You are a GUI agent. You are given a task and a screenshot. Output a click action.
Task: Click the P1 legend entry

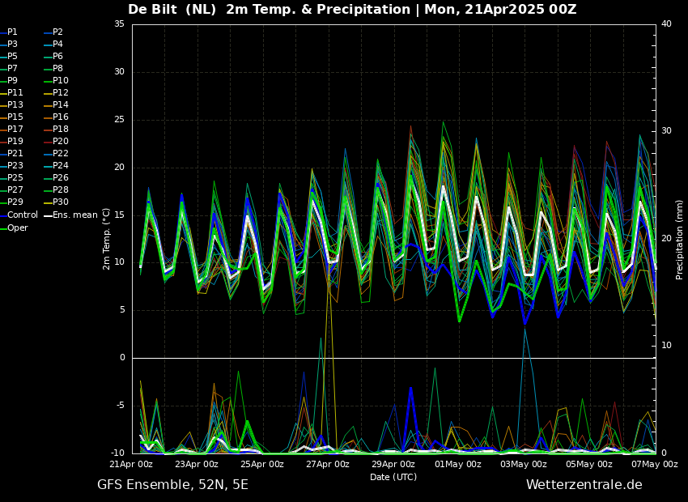[x=12, y=32]
